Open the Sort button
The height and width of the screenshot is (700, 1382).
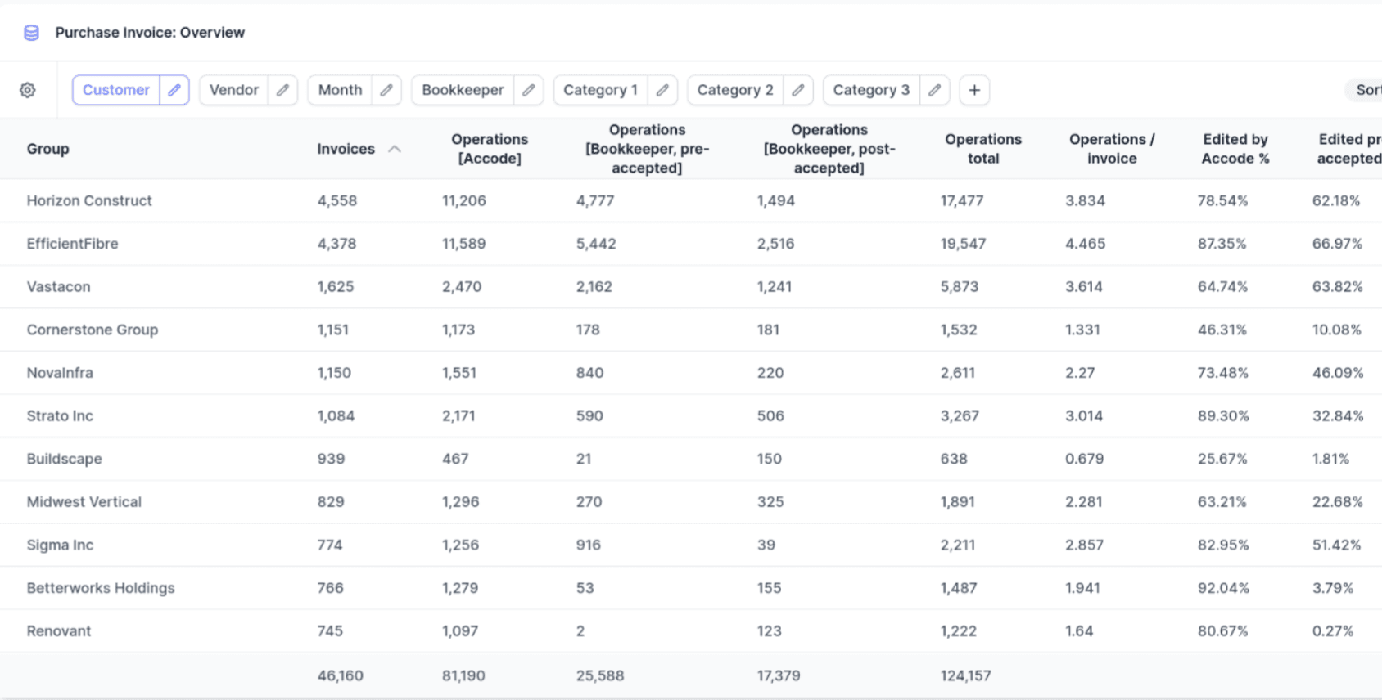click(1366, 90)
